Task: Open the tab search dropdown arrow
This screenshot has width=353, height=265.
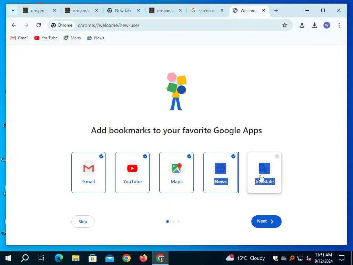Action: [13, 10]
